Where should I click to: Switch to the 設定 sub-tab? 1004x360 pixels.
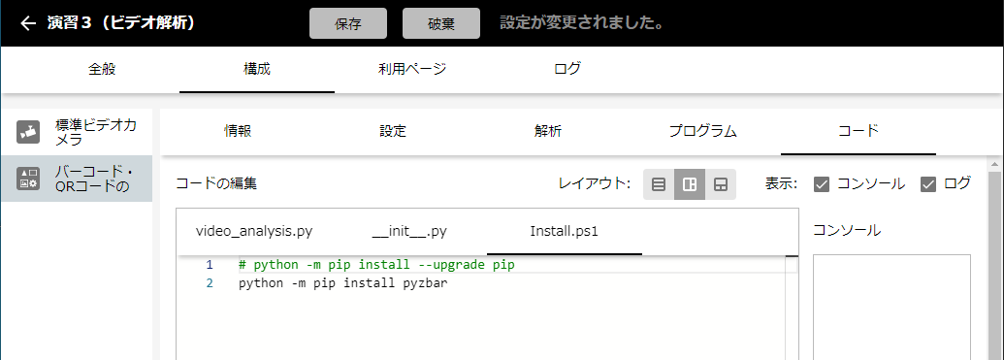click(x=393, y=131)
